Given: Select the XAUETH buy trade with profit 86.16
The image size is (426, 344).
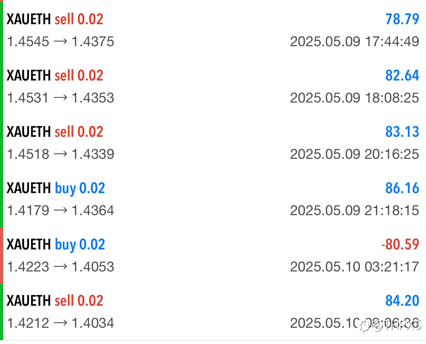Looking at the screenshot, I should click(213, 199).
